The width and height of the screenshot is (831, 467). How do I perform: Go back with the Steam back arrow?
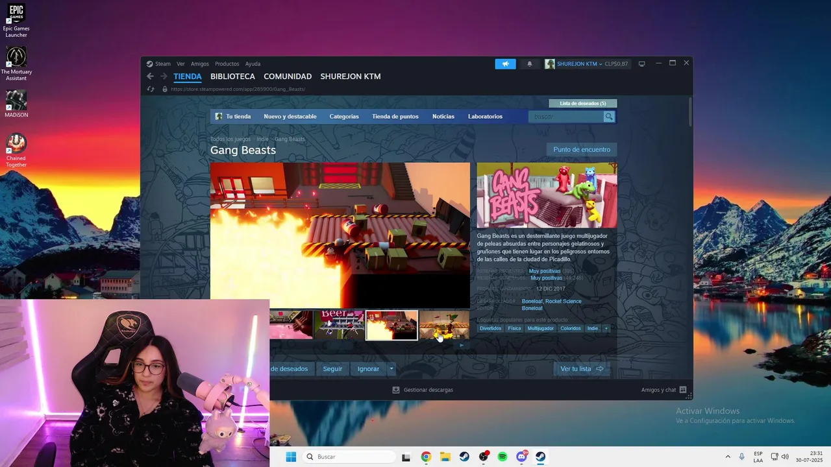pyautogui.click(x=151, y=77)
